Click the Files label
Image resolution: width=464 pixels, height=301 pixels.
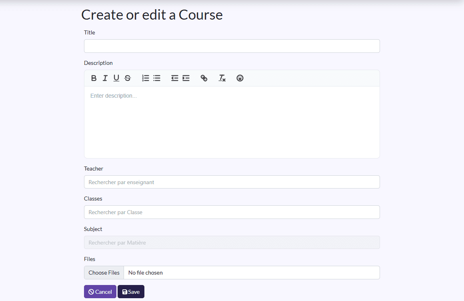click(x=89, y=259)
